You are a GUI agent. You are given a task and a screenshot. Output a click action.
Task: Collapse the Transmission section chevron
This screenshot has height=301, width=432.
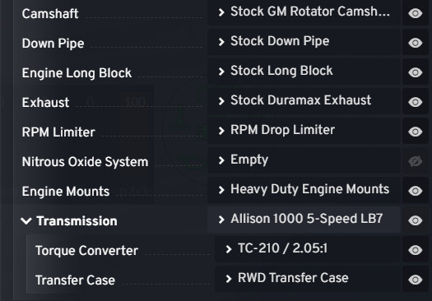pos(26,221)
